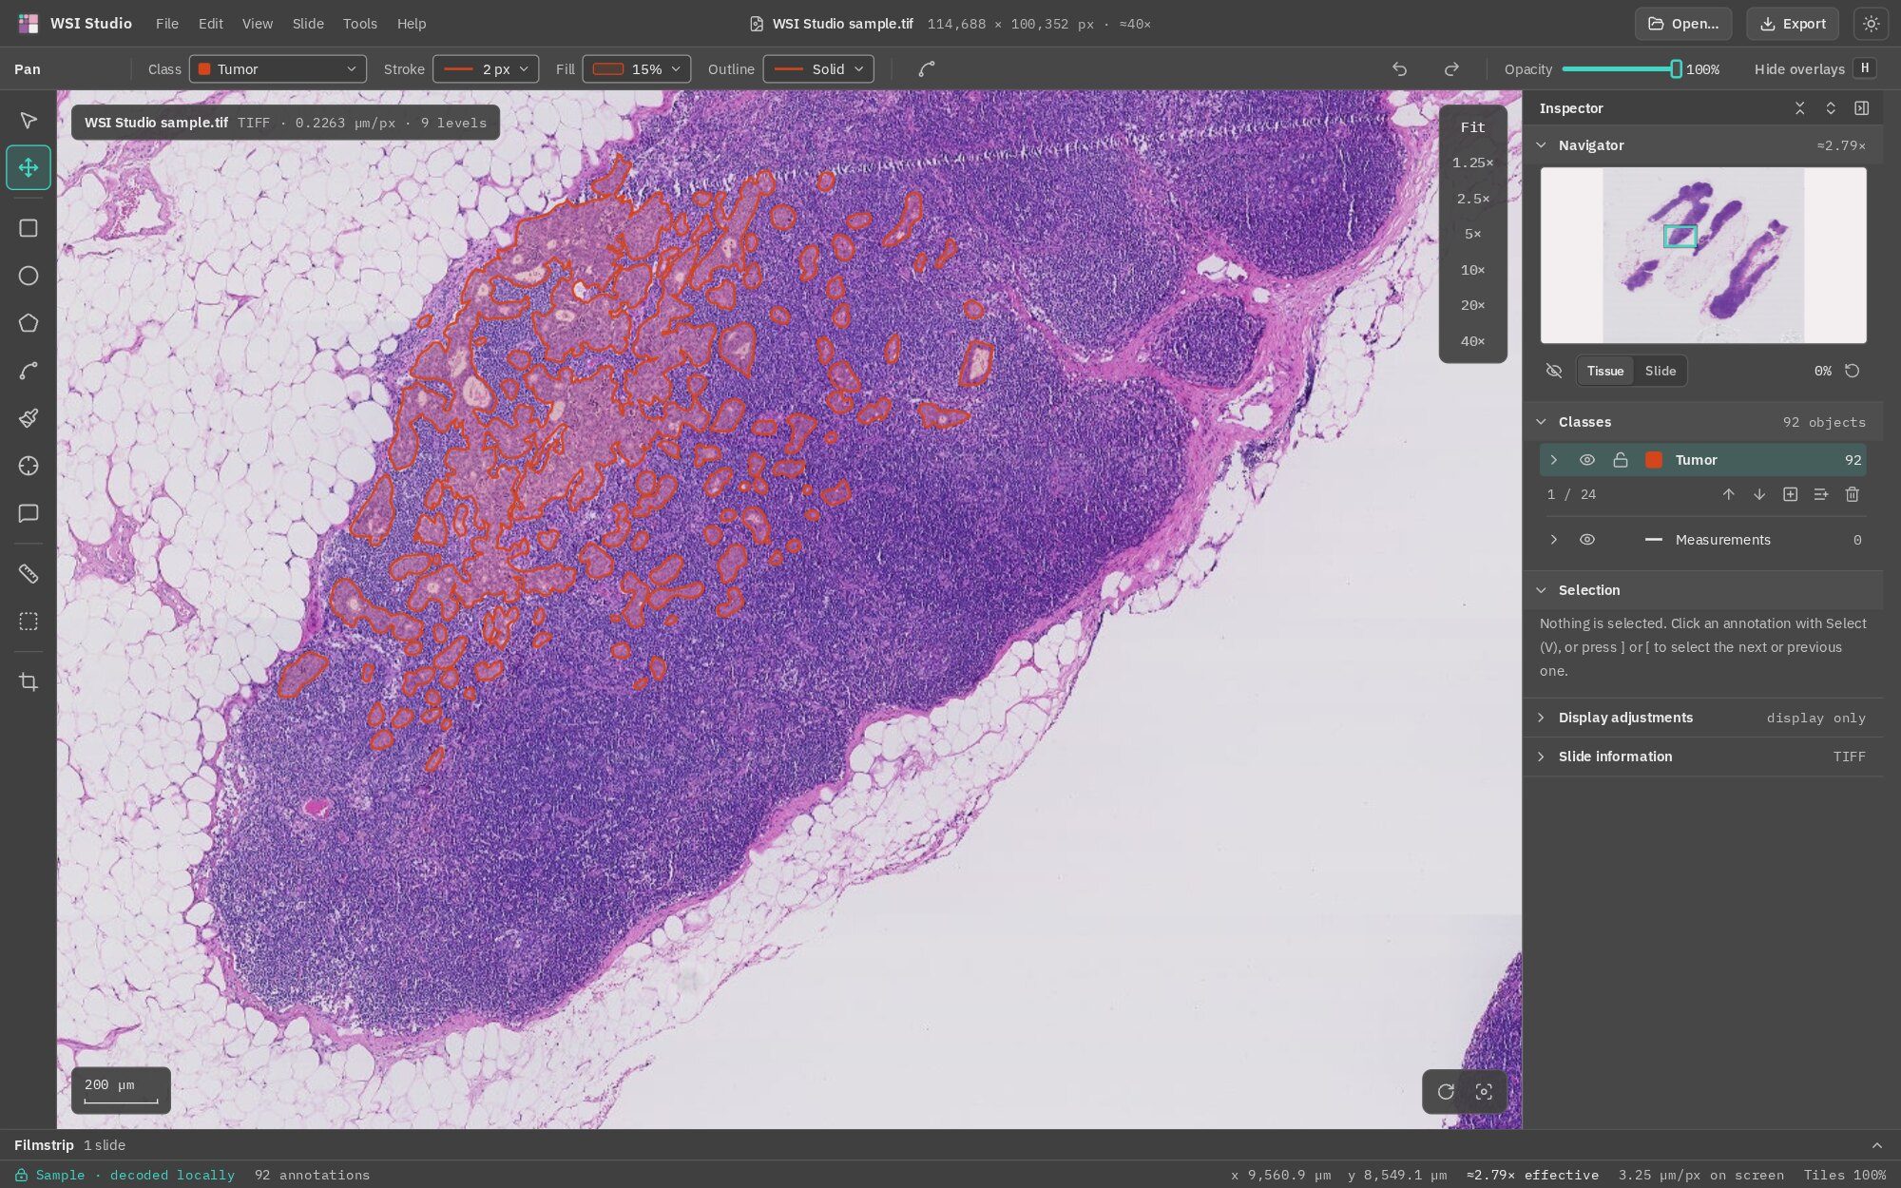Pick the Ellipse annotation tool
Viewport: 1901px width, 1188px height.
(29, 276)
